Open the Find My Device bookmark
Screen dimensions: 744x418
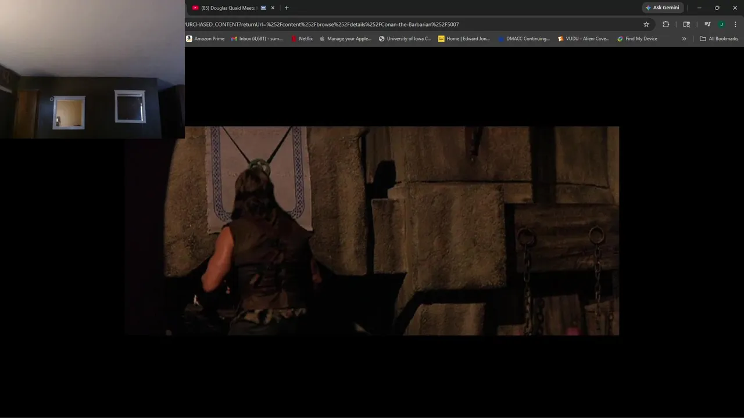tap(638, 39)
